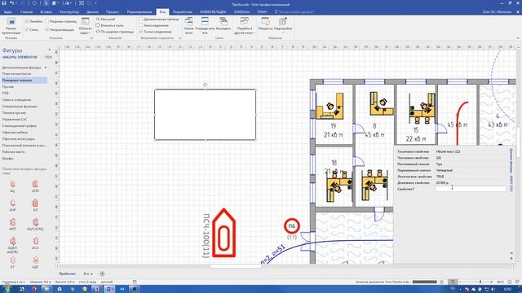The height and width of the screenshot is (293, 522).
Task: Open the Home (Главная) ribbon tab
Action: [26, 11]
